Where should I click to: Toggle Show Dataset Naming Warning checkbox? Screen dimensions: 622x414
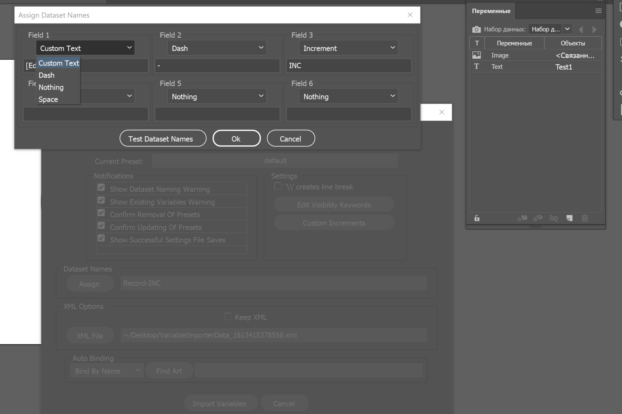[101, 188]
